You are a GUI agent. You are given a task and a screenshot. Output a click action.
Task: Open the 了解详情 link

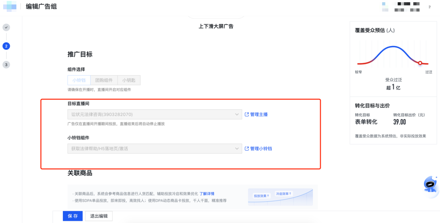pos(207,194)
